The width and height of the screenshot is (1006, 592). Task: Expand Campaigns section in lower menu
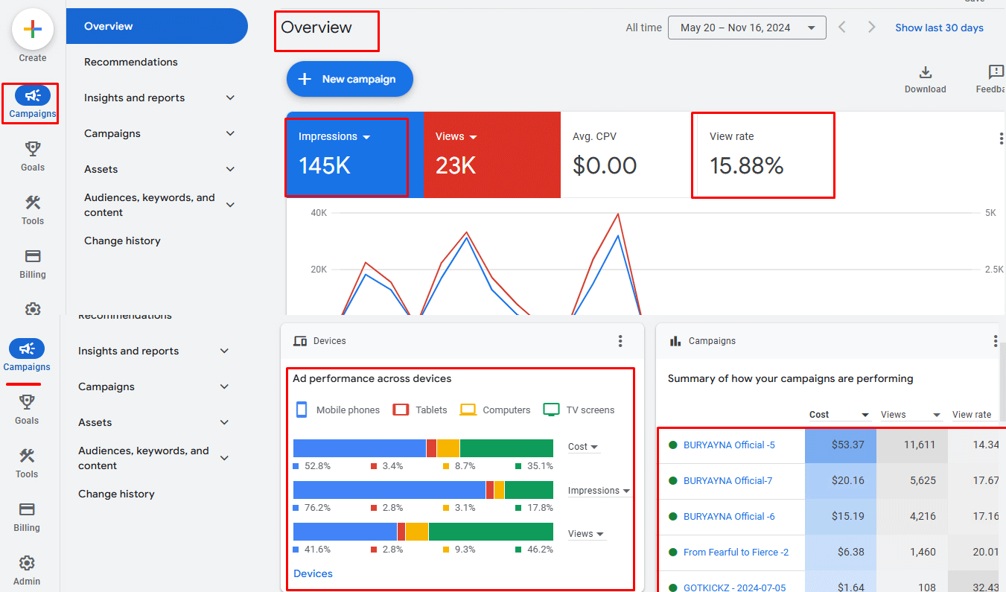224,386
